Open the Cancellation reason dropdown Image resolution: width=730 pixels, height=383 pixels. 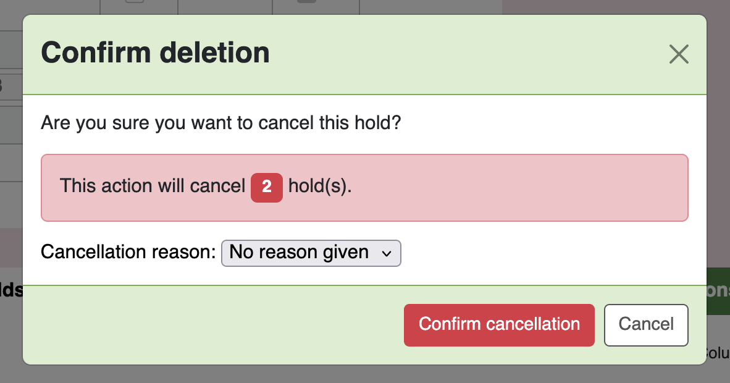311,253
